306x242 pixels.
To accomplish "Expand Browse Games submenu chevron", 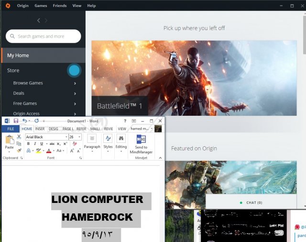I will tap(75, 83).
